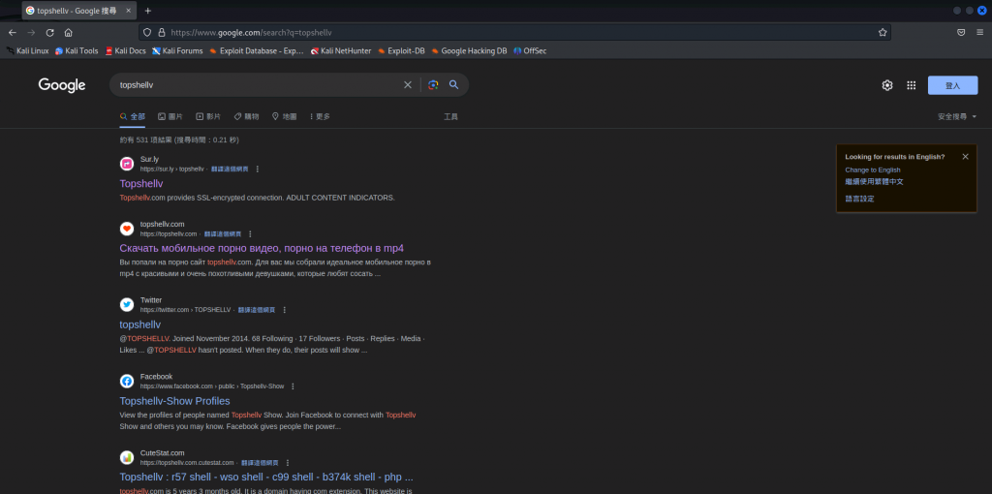
Task: Expand the 安全搜尋 SafeSearch dropdown
Action: (x=957, y=116)
